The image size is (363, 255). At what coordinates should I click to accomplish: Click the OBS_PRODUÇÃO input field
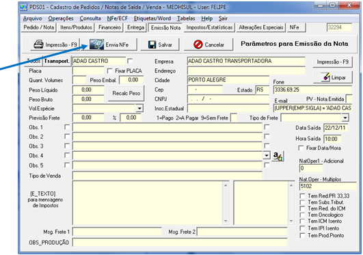(x=180, y=243)
